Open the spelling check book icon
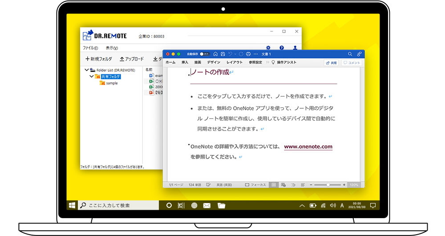Viewport: 445px width, 236px height. tap(208, 185)
